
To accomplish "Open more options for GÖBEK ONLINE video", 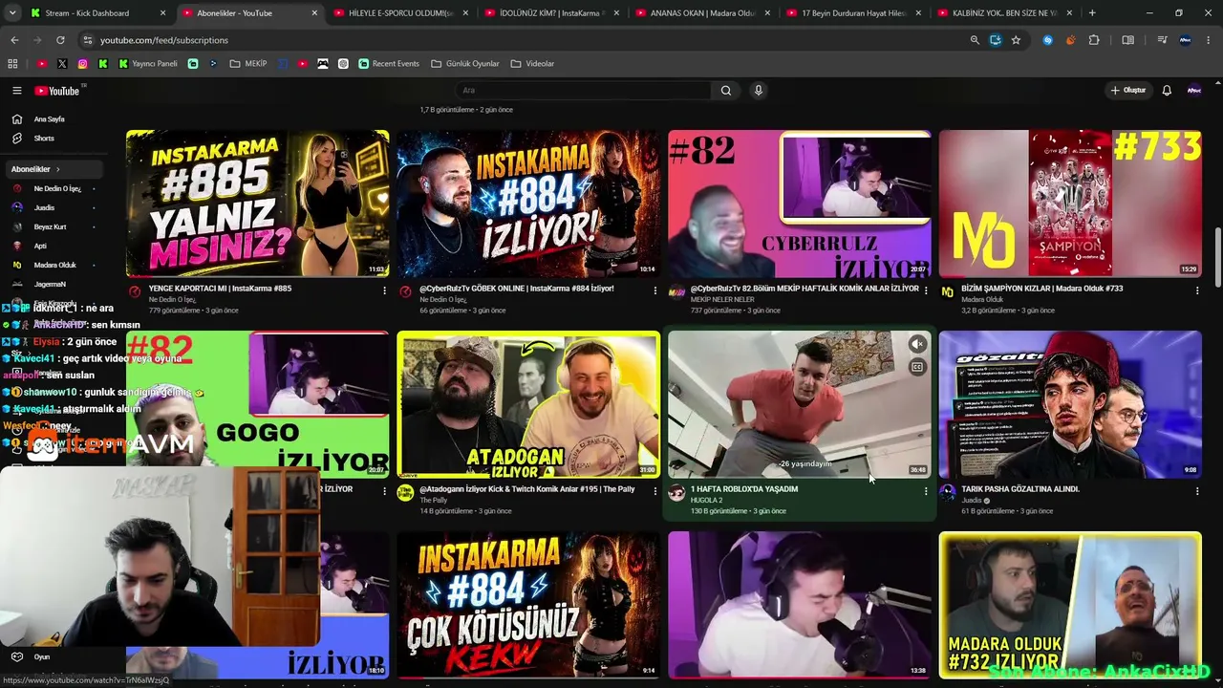I will point(655,290).
